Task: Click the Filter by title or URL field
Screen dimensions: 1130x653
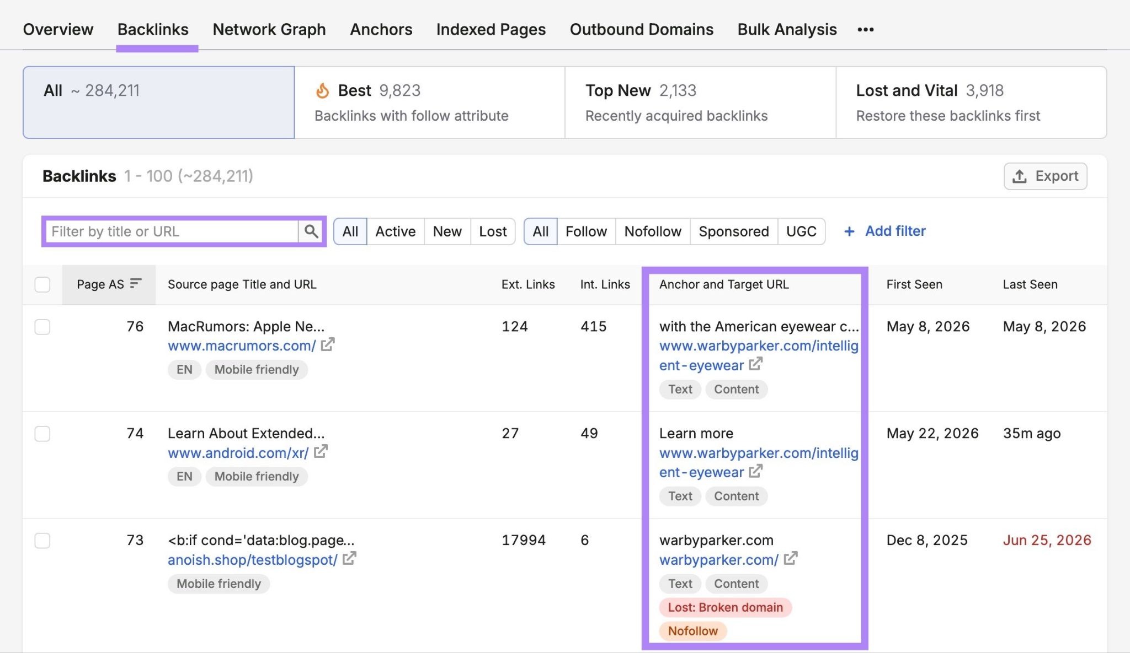Action: click(172, 231)
